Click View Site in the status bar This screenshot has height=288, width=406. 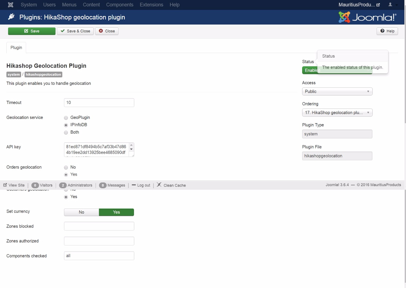(14, 185)
